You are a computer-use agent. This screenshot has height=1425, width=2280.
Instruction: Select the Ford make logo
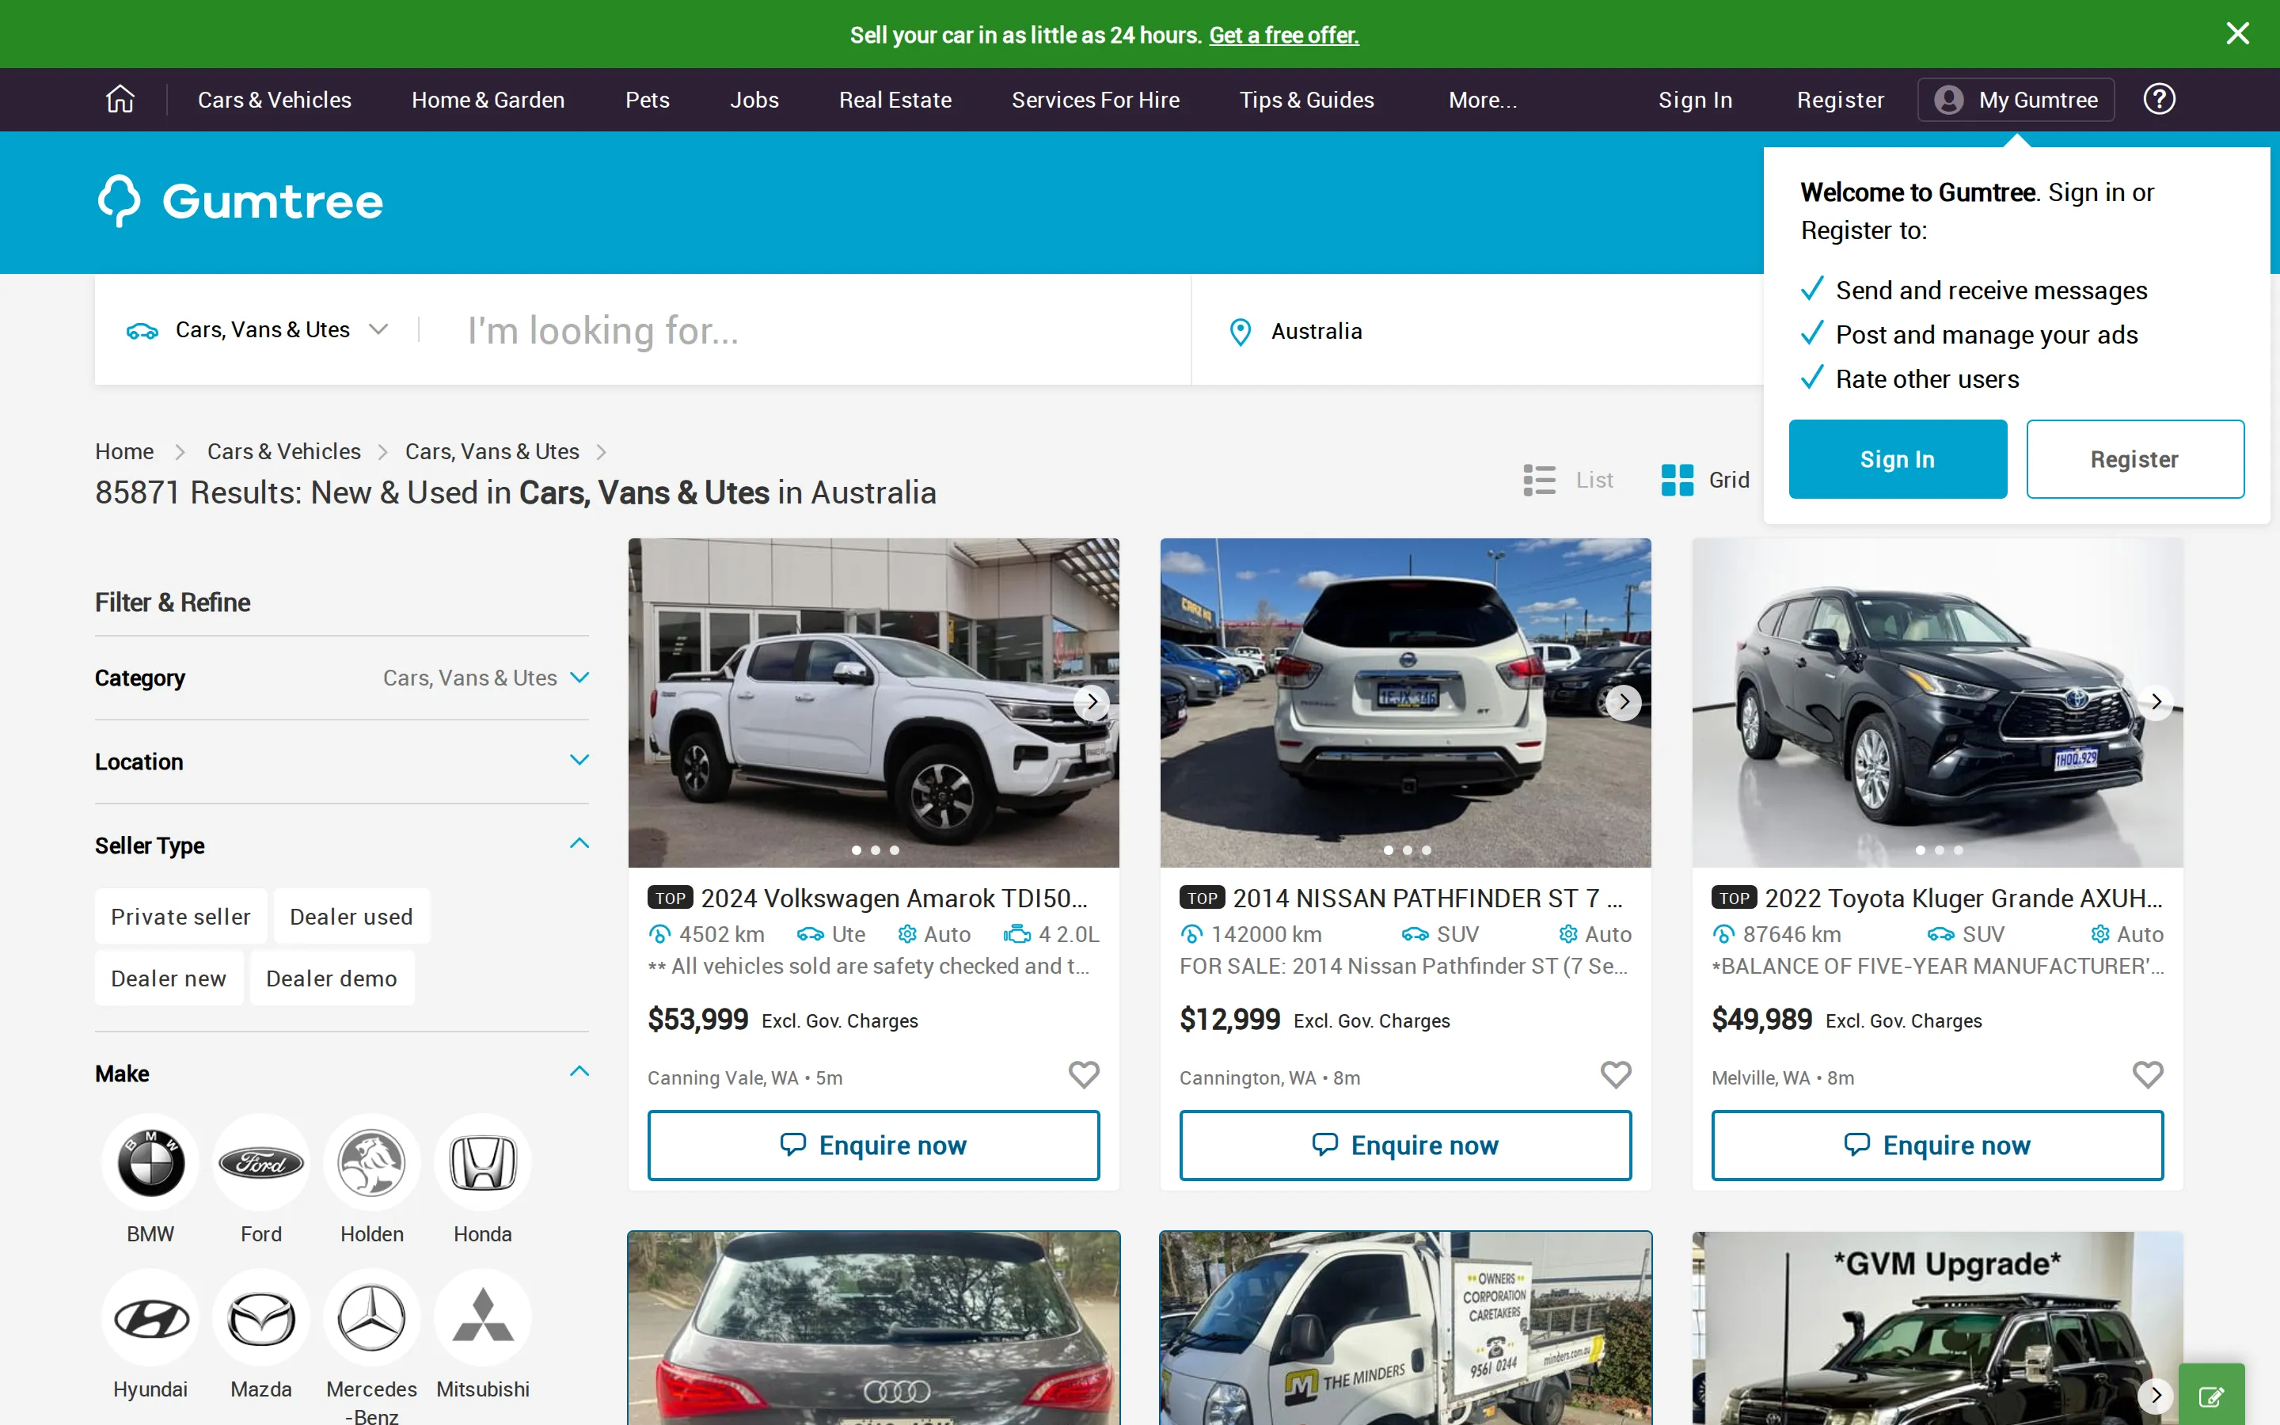tap(261, 1162)
